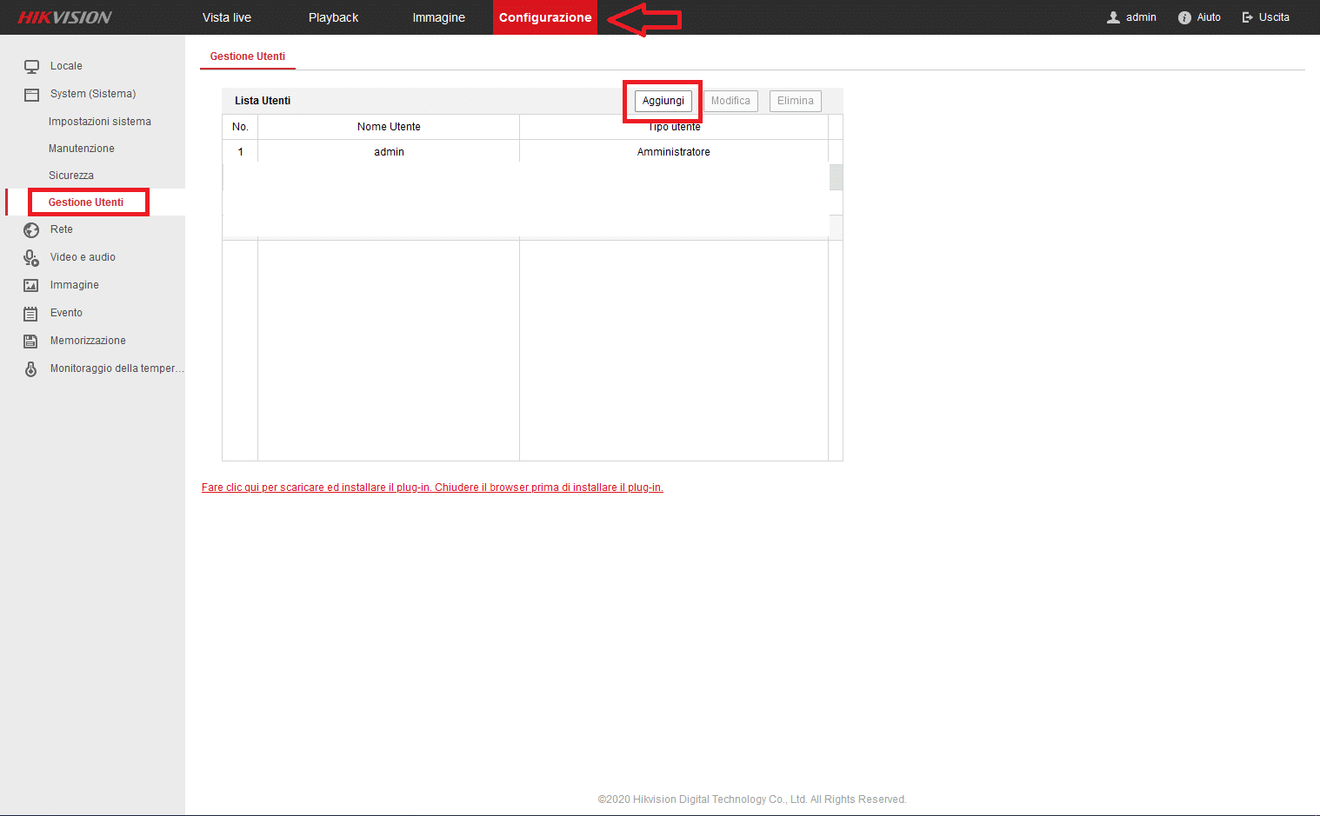Viewport: 1320px width, 816px height.
Task: Collapse System (Sistema) menu section
Action: (x=93, y=94)
